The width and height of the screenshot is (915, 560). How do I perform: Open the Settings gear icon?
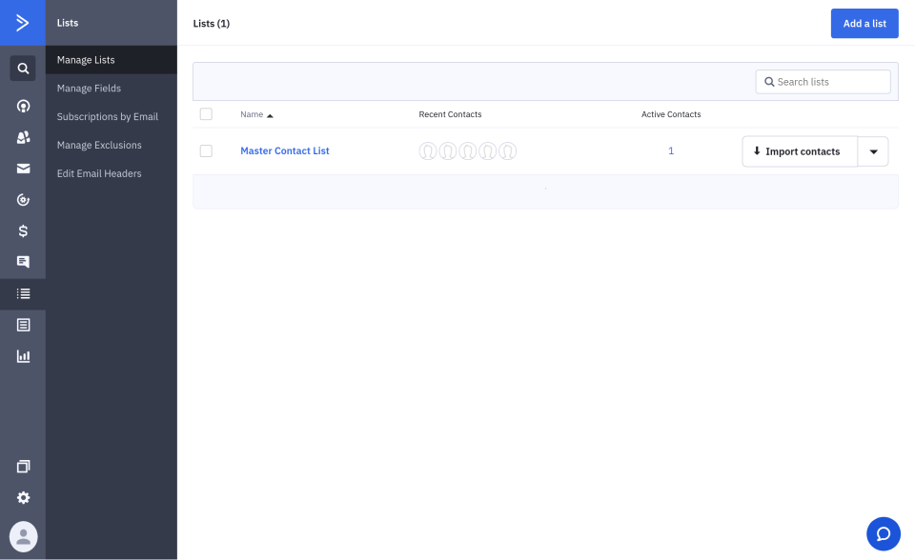[x=23, y=497]
